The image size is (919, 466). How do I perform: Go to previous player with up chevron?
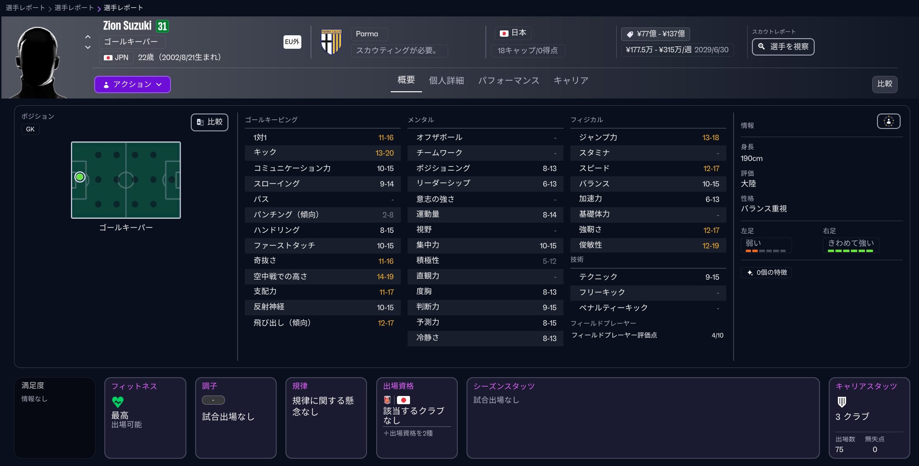tap(88, 37)
